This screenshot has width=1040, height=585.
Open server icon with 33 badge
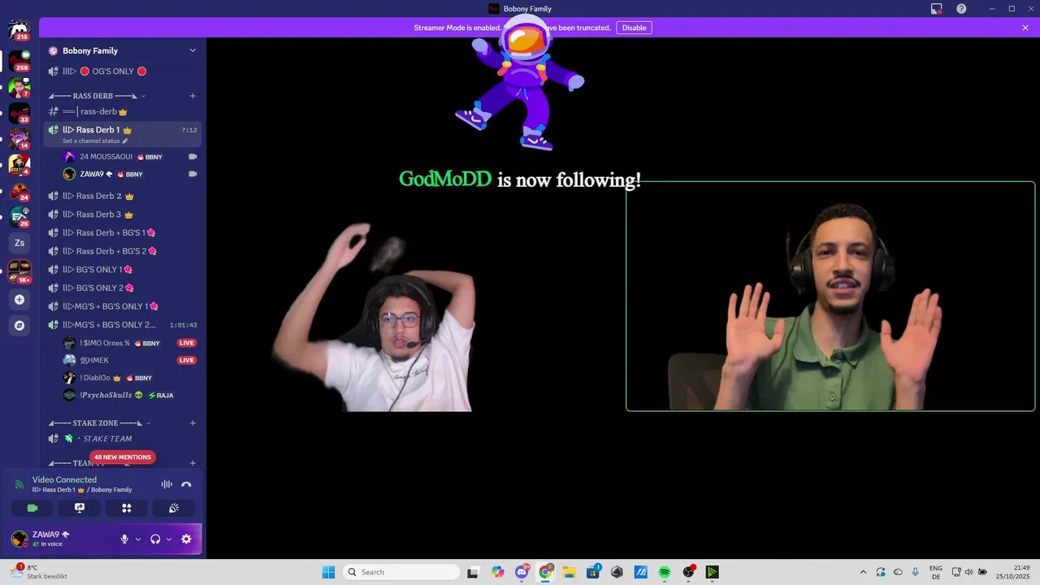(19, 112)
